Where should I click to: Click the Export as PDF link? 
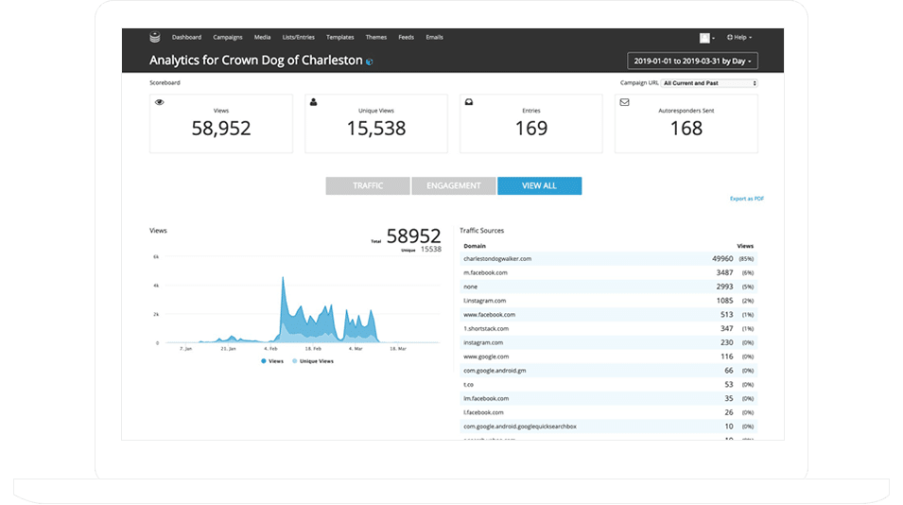(746, 199)
